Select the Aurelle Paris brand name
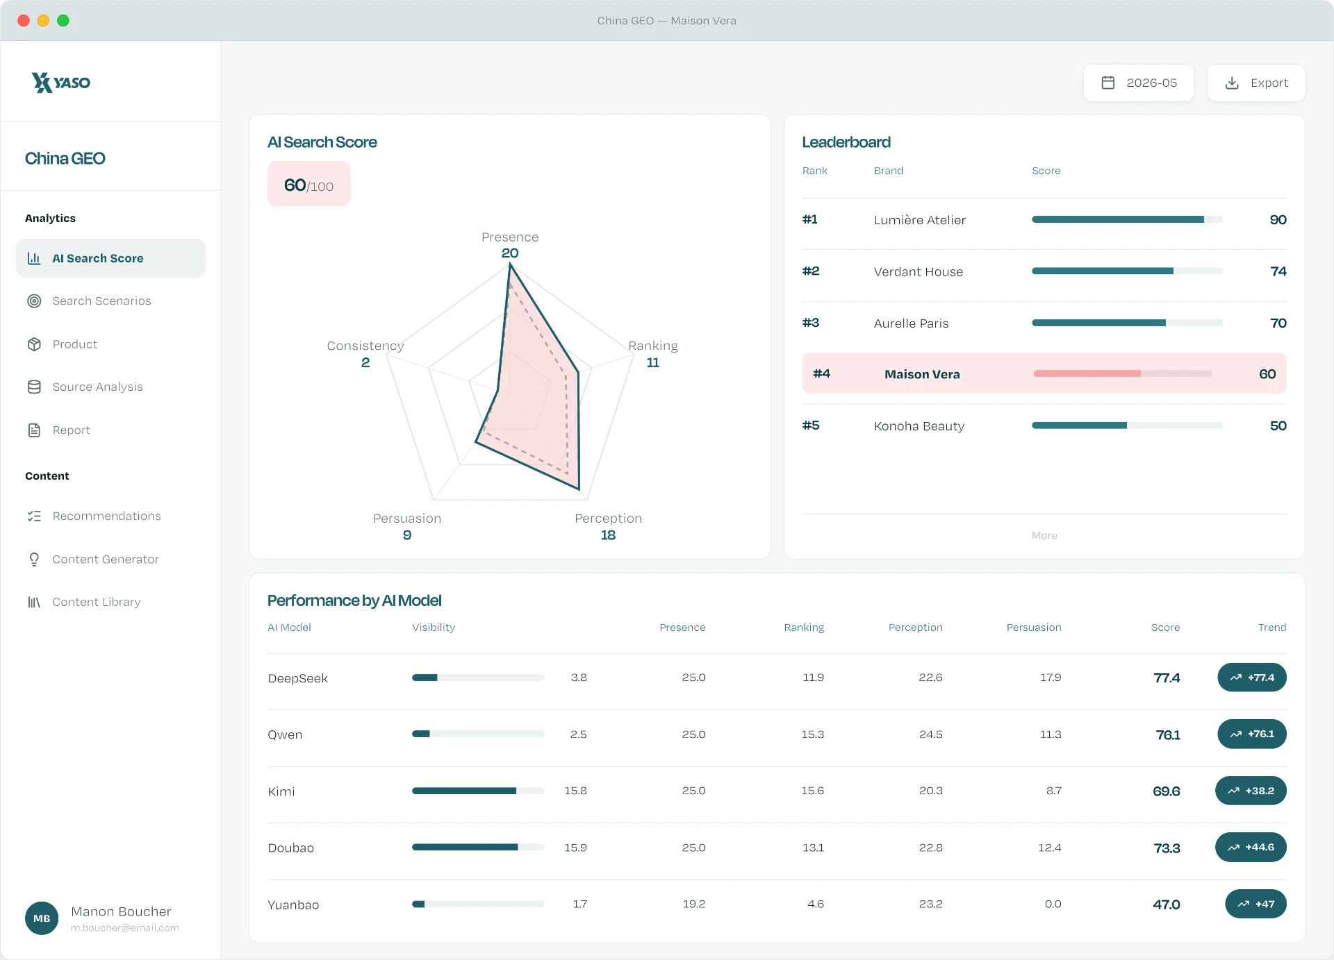This screenshot has width=1334, height=960. click(x=911, y=323)
